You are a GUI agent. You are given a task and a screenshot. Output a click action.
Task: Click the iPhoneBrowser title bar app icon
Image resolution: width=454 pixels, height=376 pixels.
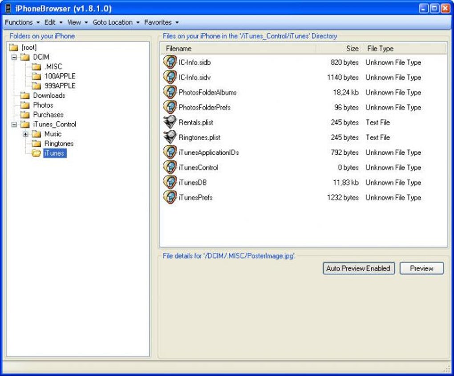pyautogui.click(x=8, y=8)
